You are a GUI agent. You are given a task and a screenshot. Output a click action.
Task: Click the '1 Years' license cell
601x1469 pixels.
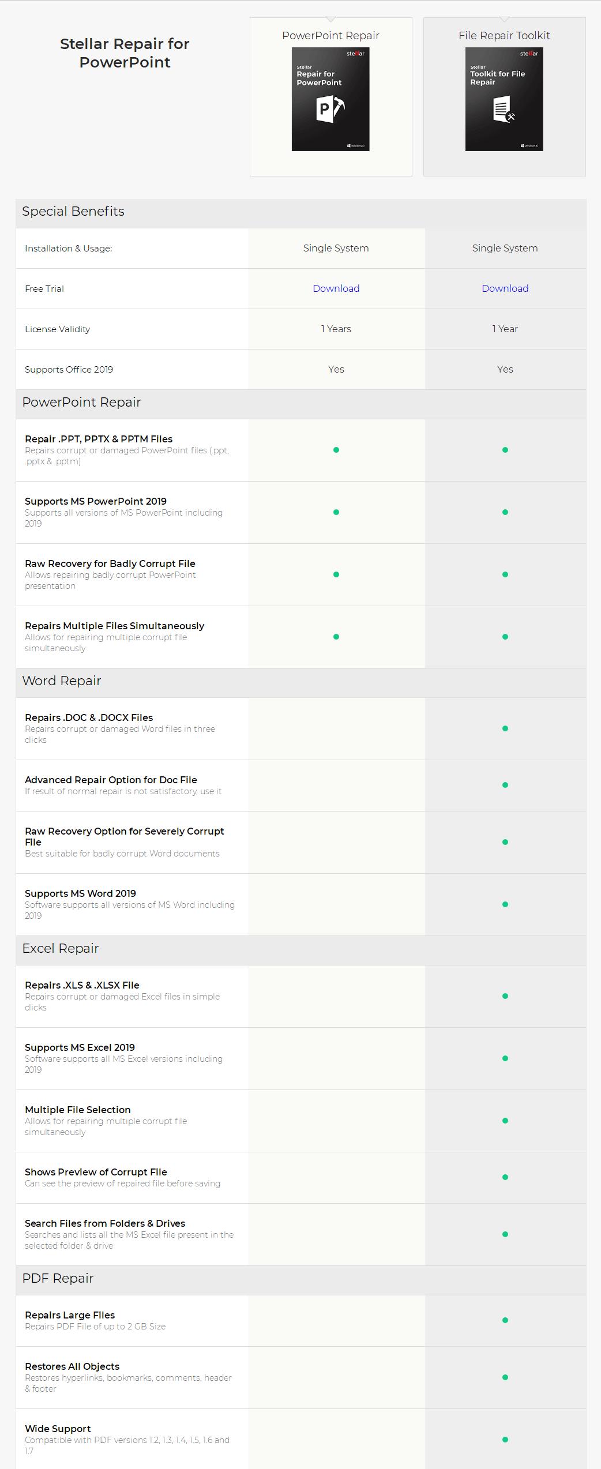(336, 329)
